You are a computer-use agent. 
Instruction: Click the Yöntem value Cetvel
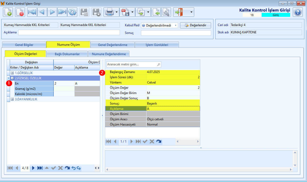(x=173, y=82)
